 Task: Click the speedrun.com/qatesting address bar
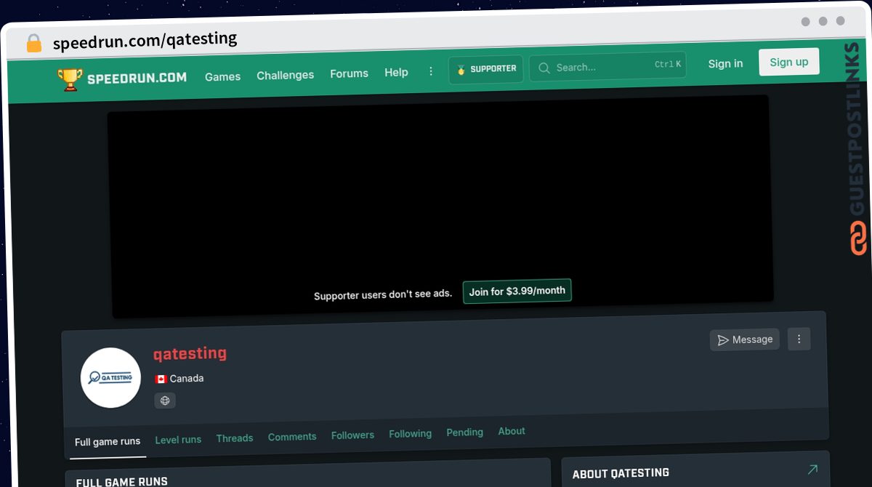[x=145, y=41]
